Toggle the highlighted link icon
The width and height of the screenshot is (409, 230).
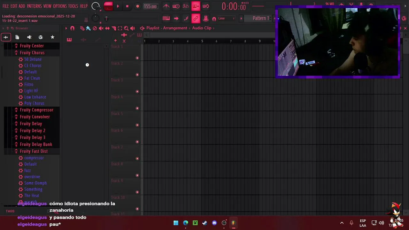(196, 19)
